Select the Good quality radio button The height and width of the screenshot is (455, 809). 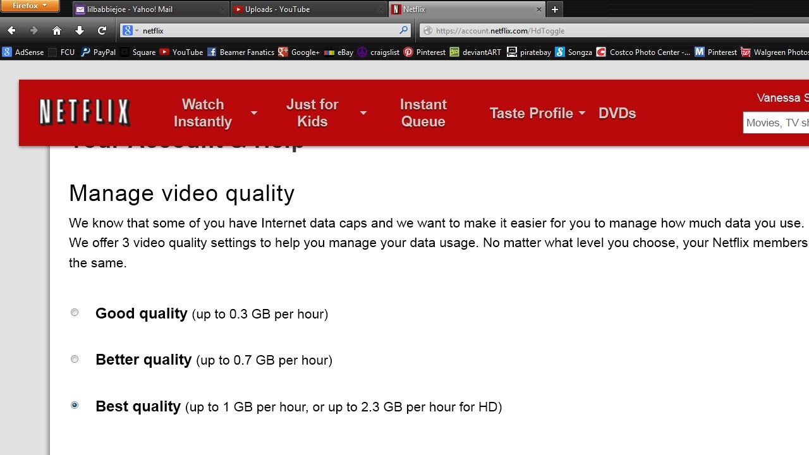point(75,312)
